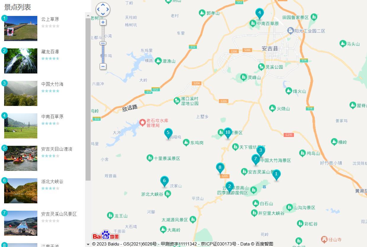Click the Baidu map logo

(105, 235)
